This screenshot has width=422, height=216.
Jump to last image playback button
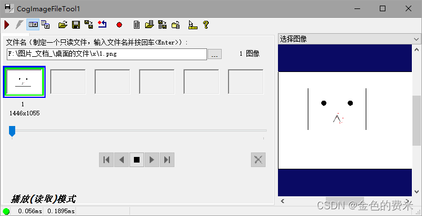[x=167, y=160]
